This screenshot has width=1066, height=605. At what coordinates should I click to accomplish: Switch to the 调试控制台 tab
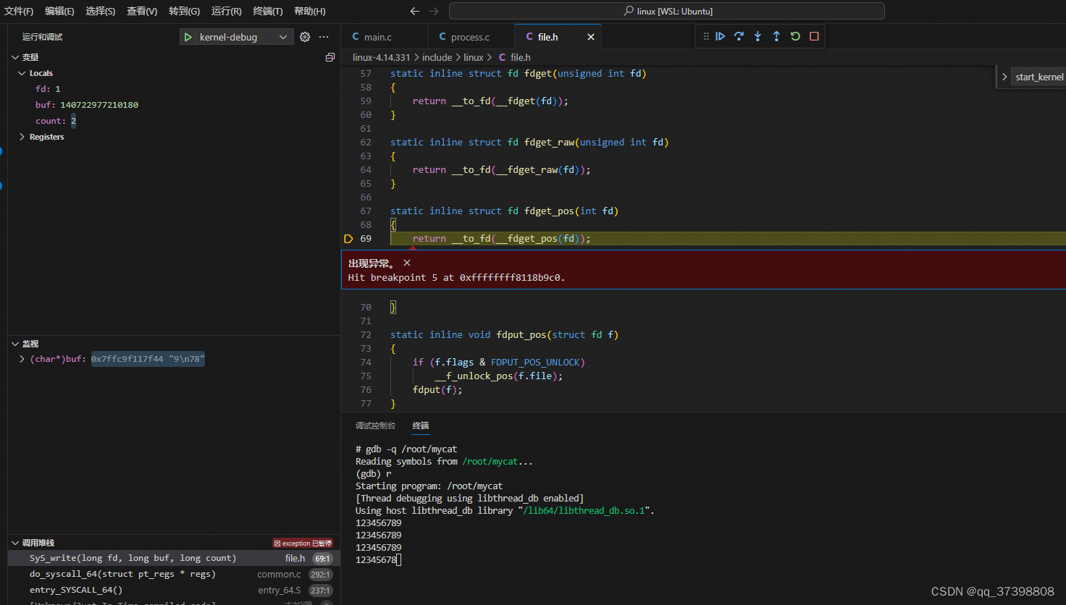(375, 425)
